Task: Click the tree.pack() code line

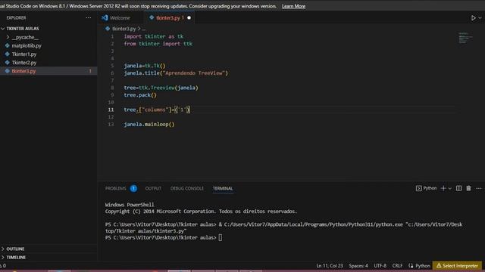Action: [140, 95]
